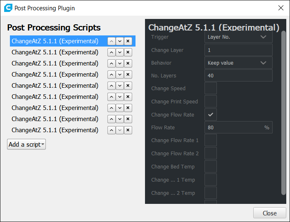This screenshot has height=222, width=290.
Task: Move the third ChangeAtZ script down
Action: coord(120,63)
